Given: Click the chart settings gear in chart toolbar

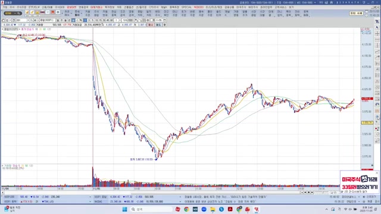Looking at the screenshot, I should [148, 20].
